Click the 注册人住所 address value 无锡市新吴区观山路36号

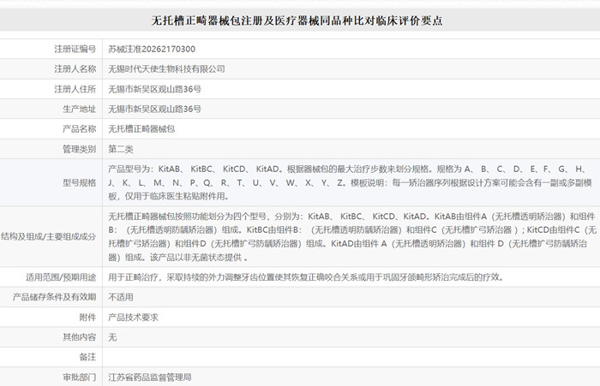click(154, 89)
